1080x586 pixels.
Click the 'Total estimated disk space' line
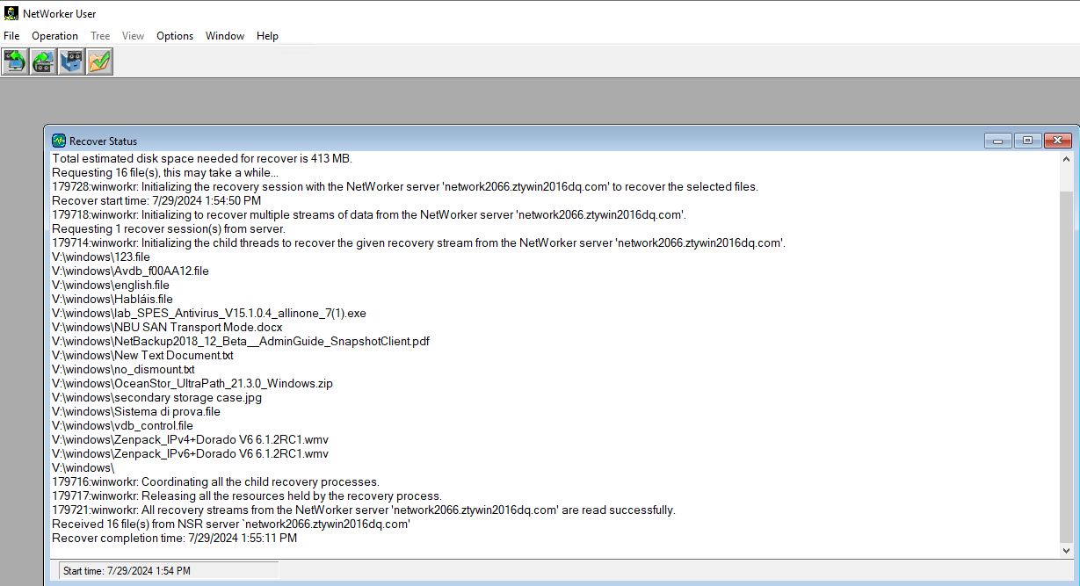click(x=202, y=159)
